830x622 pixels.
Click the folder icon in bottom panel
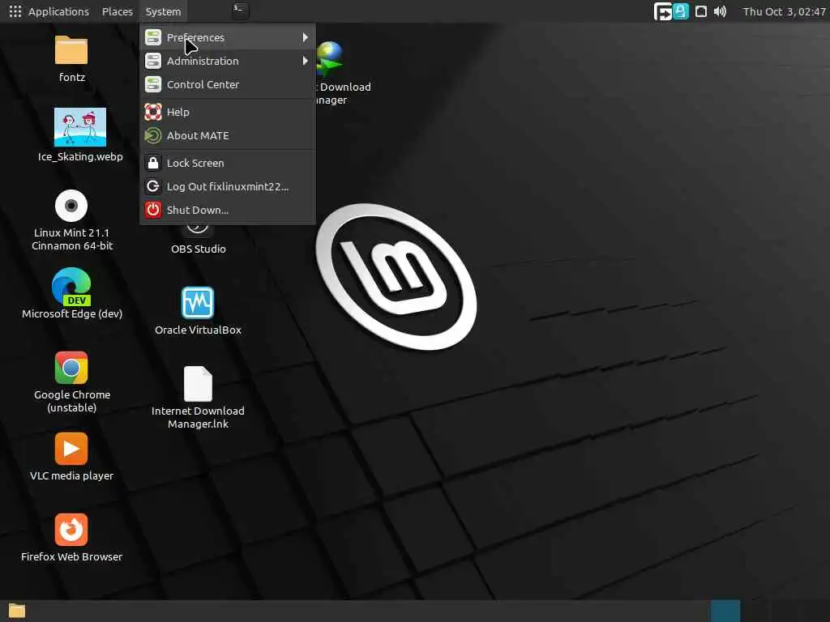pyautogui.click(x=17, y=611)
